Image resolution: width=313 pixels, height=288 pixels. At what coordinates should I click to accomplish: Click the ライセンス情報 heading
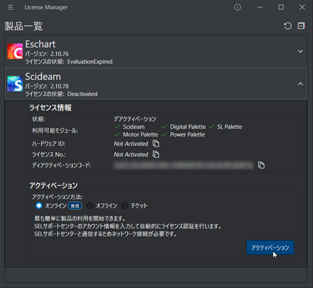pyautogui.click(x=50, y=108)
